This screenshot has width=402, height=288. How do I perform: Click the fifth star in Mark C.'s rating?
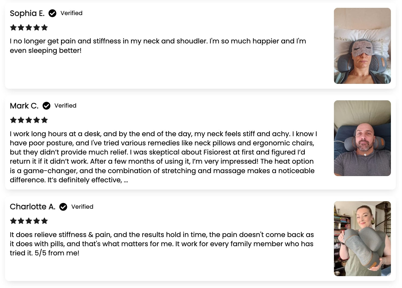[45, 120]
